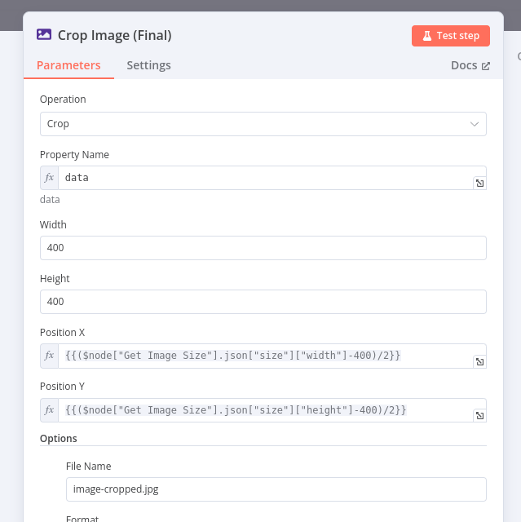
Task: Click the external link icon beside Docs
Action: click(x=486, y=66)
